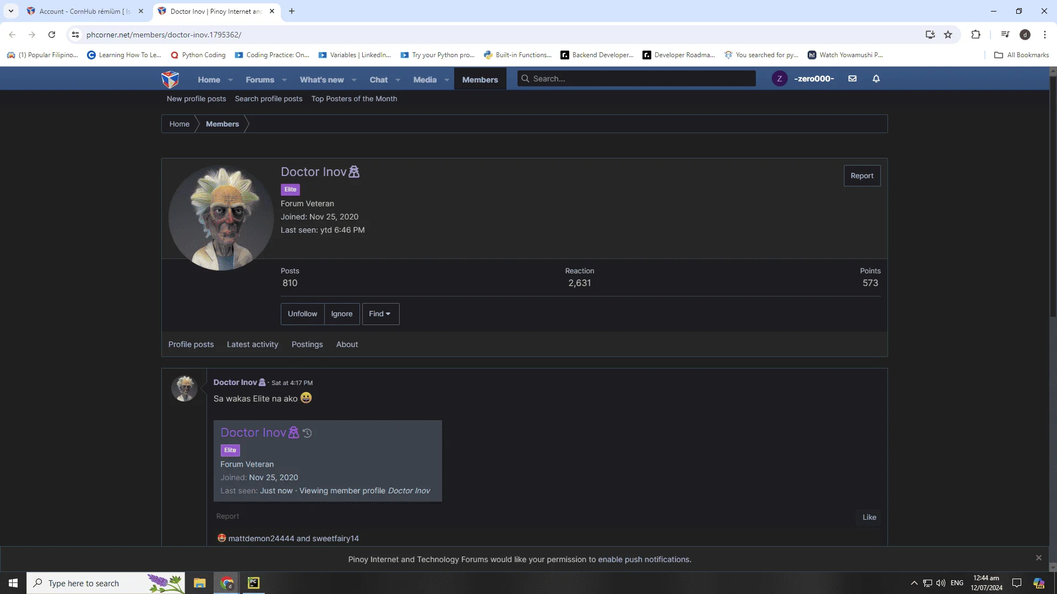
Task: Close the Account CornHub browser tab
Action: click(141, 11)
